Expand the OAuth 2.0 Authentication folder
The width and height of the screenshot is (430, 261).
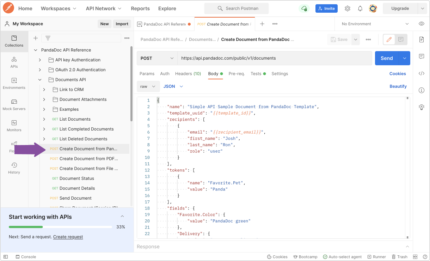click(x=40, y=70)
